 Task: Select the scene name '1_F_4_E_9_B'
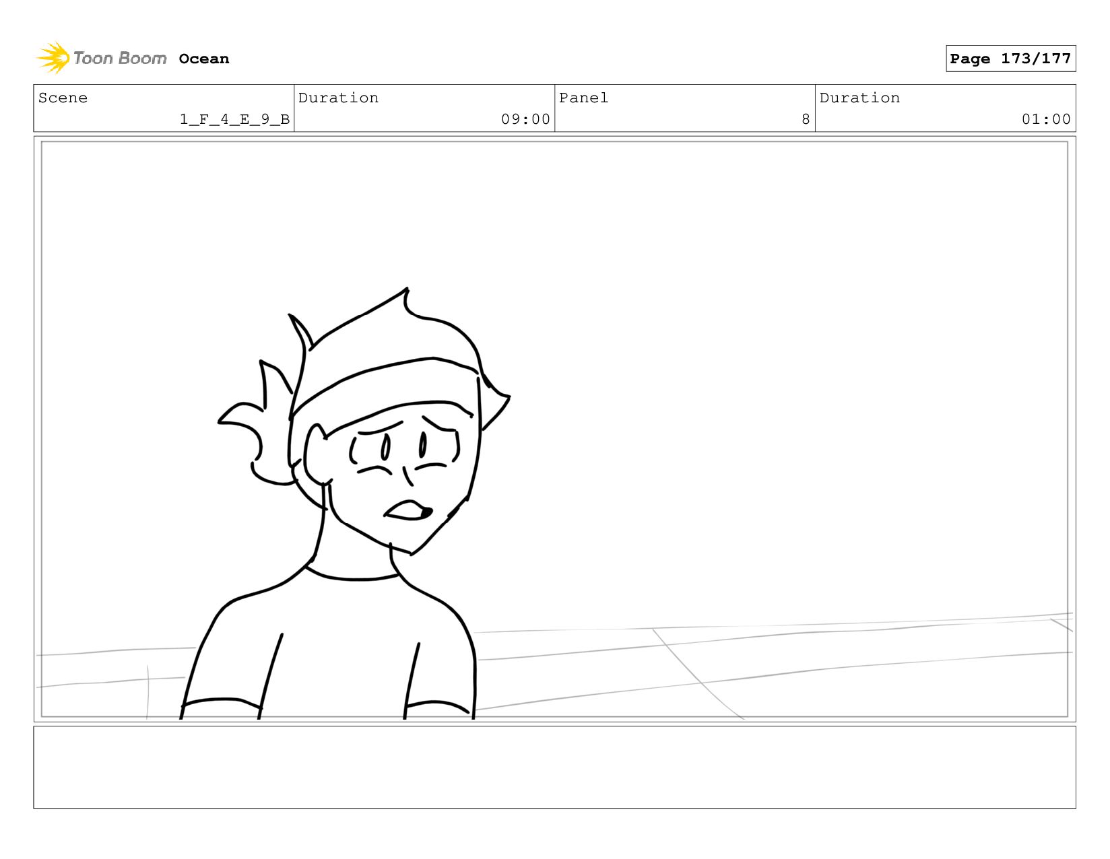[x=234, y=119]
